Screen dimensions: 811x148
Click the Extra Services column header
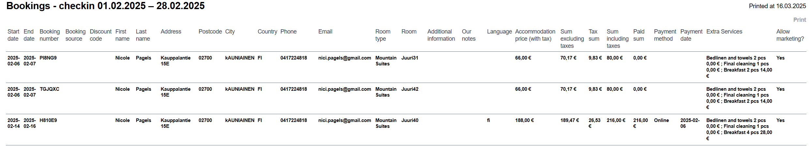(x=724, y=32)
